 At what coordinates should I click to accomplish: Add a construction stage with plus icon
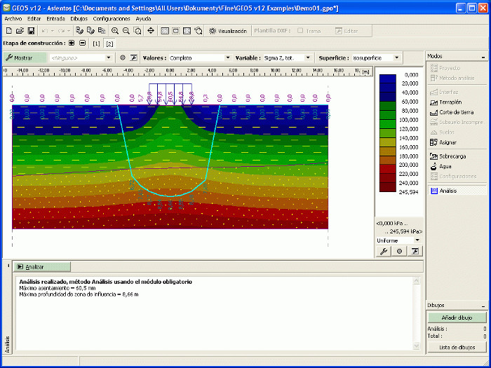pyautogui.click(x=72, y=43)
